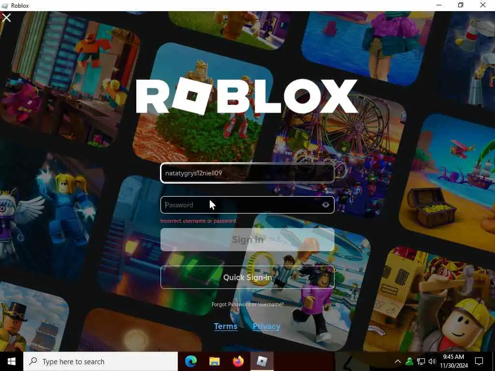Select the Roblox taskbar icon

pos(262,361)
